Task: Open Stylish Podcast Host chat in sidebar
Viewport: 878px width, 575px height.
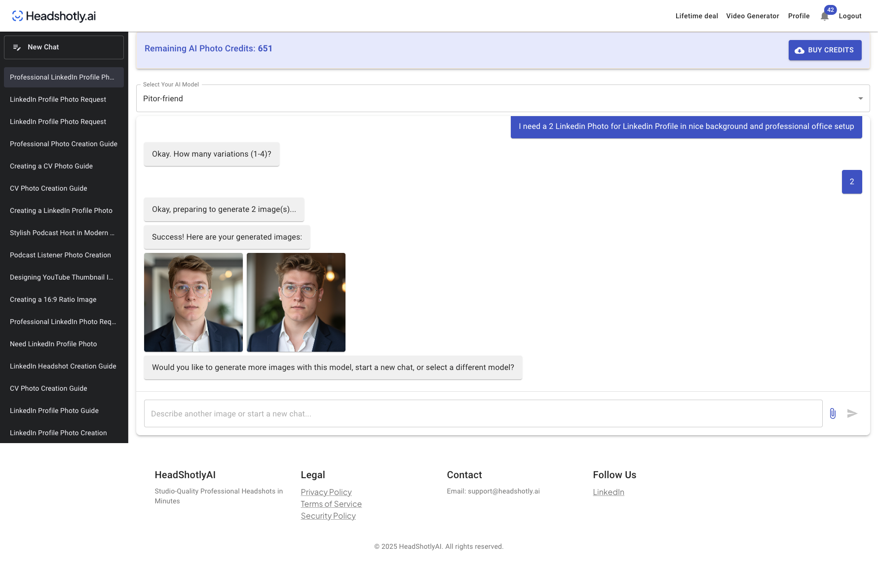Action: pyautogui.click(x=62, y=233)
